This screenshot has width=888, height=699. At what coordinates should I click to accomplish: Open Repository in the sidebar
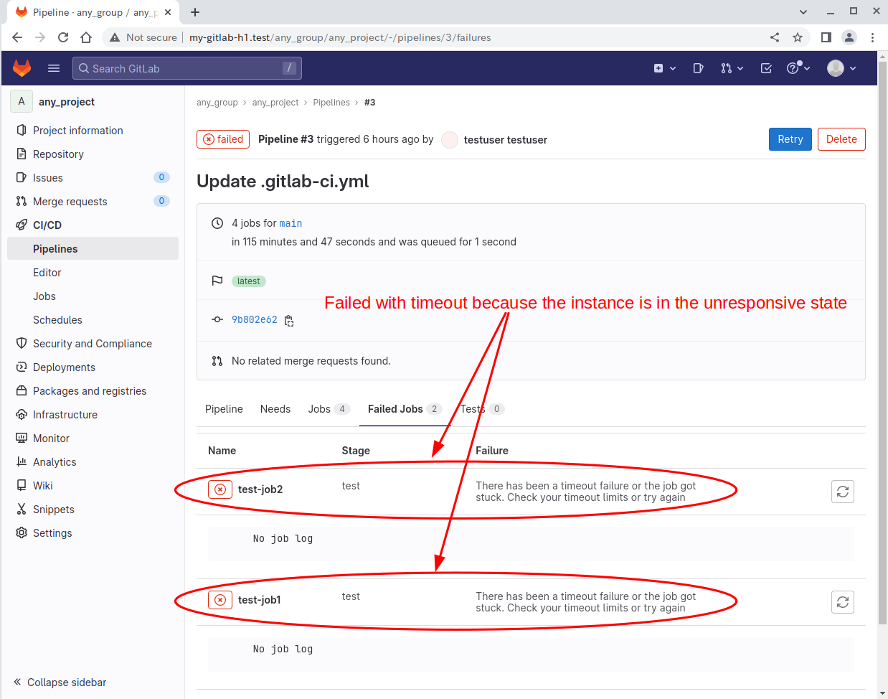click(58, 154)
